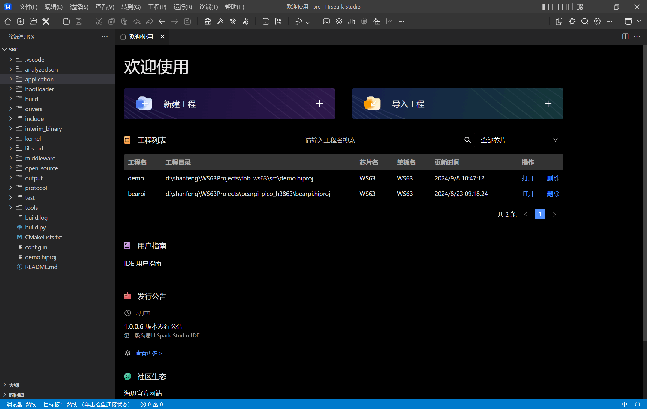Open the IDE 用户指南 link

tap(143, 263)
